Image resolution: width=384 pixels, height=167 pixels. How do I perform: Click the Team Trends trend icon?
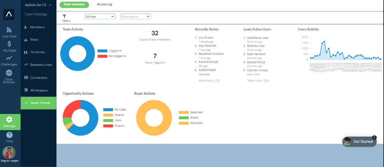(26, 103)
